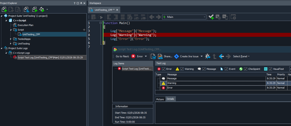Click the red Error icon next to Go to Next
Viewport: 291px width, 126px height.
(x=133, y=56)
